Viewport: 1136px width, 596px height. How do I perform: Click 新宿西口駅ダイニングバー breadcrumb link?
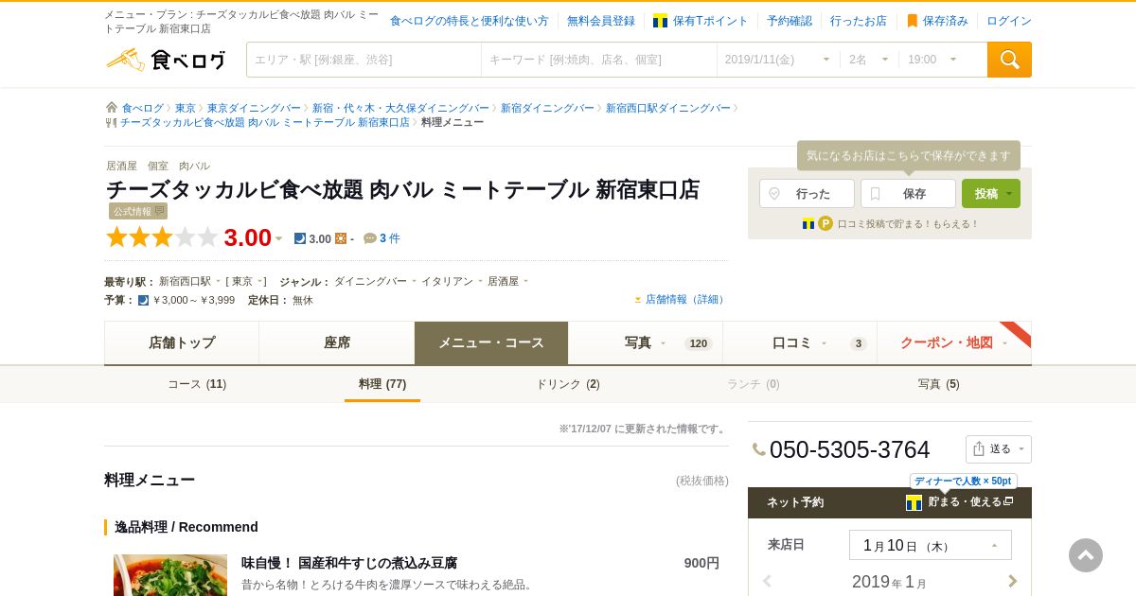pyautogui.click(x=668, y=108)
